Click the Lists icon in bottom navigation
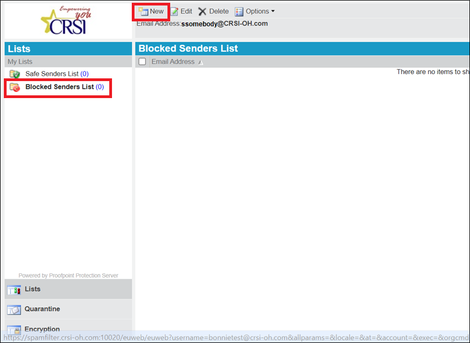Viewport: 470px width, 343px height. (x=14, y=289)
